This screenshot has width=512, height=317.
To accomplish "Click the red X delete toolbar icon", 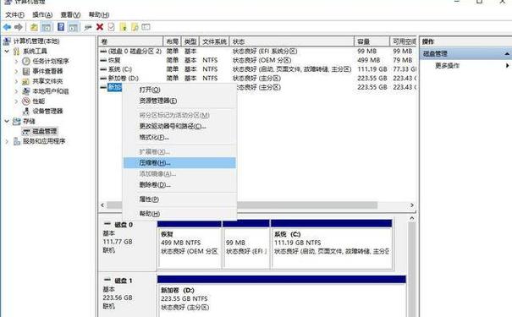I will click(100, 27).
